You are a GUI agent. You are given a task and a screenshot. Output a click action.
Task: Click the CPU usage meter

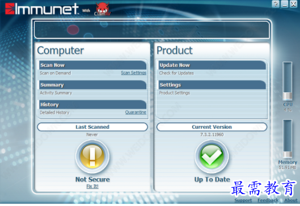[288, 81]
